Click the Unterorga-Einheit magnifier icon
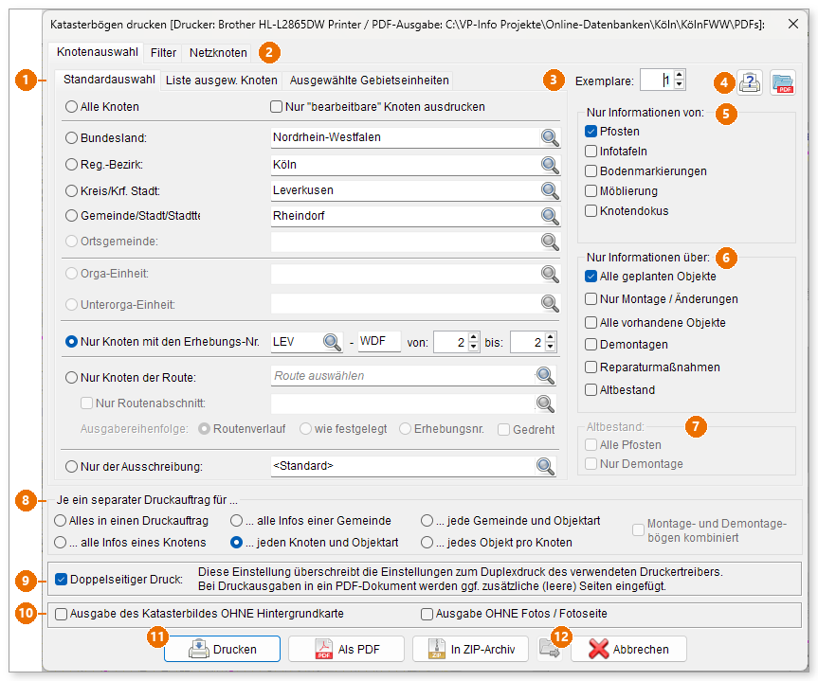Screen dimensions: 818x681 pyautogui.click(x=550, y=303)
